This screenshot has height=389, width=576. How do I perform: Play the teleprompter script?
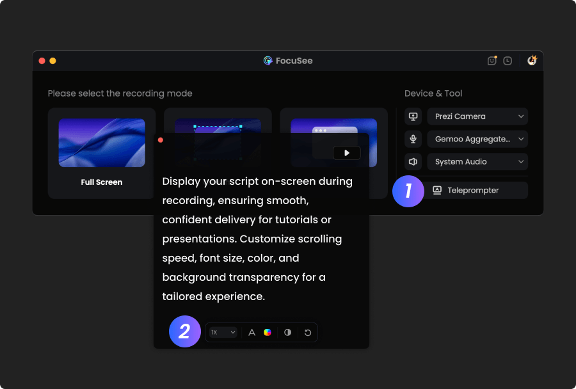[x=346, y=153]
